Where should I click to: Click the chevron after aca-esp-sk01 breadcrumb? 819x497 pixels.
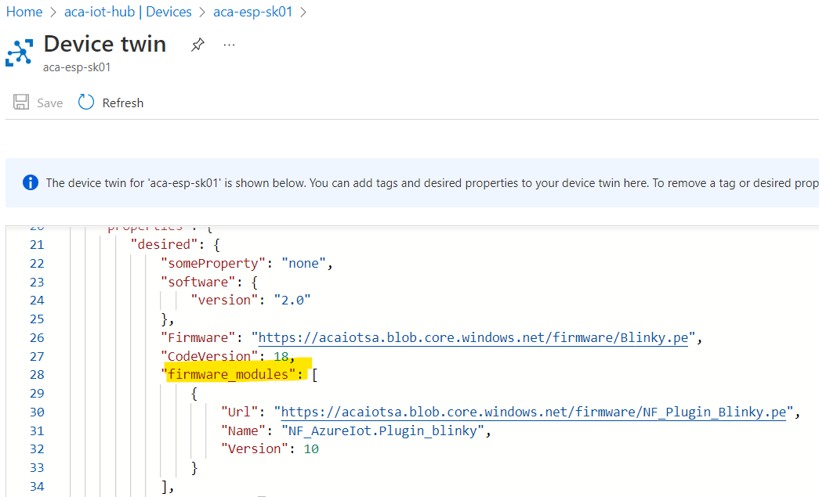tap(304, 12)
